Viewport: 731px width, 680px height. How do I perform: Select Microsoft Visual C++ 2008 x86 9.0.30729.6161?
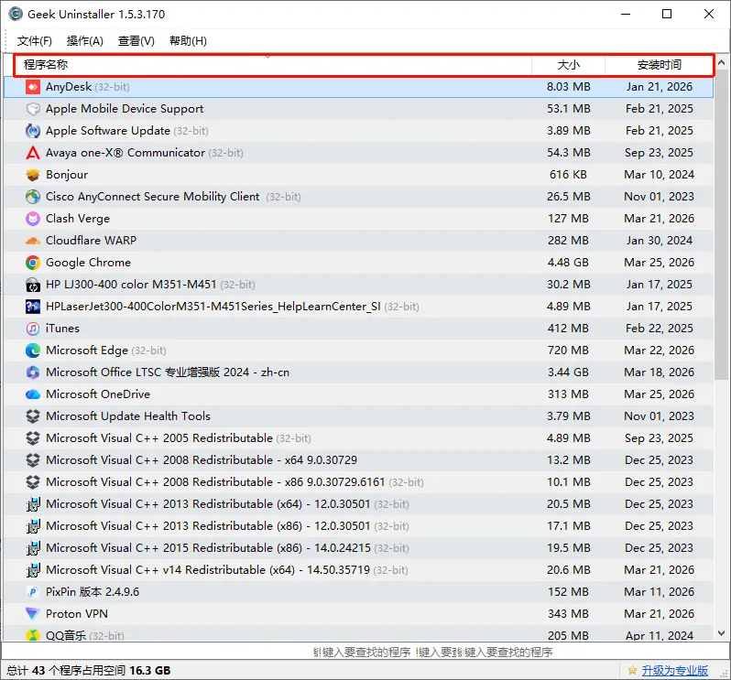point(215,482)
